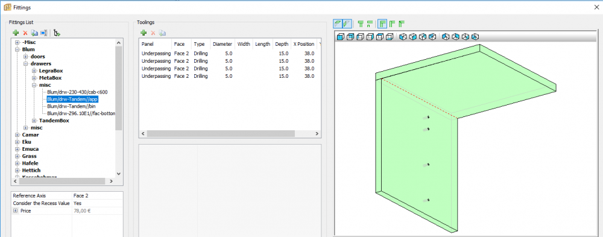
Task: Select the Emuca tree item
Action: 30,150
